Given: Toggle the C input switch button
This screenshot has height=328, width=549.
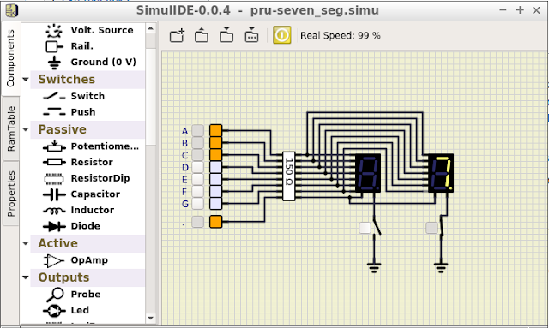Looking at the screenshot, I should coord(198,154).
